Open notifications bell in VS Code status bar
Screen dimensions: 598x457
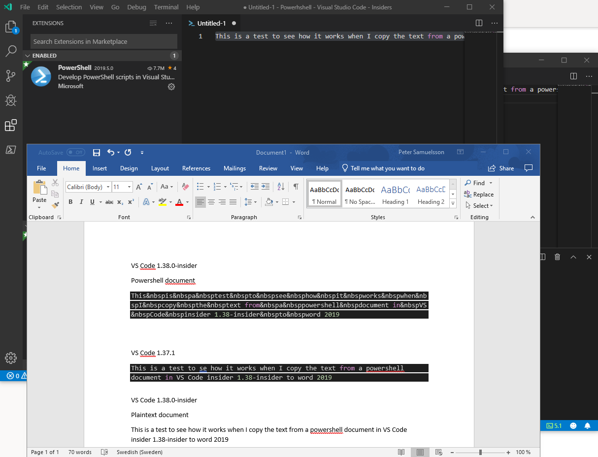tap(587, 425)
